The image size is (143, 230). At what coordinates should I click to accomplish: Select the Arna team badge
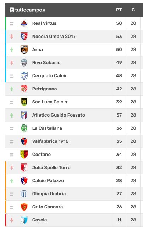(24, 49)
